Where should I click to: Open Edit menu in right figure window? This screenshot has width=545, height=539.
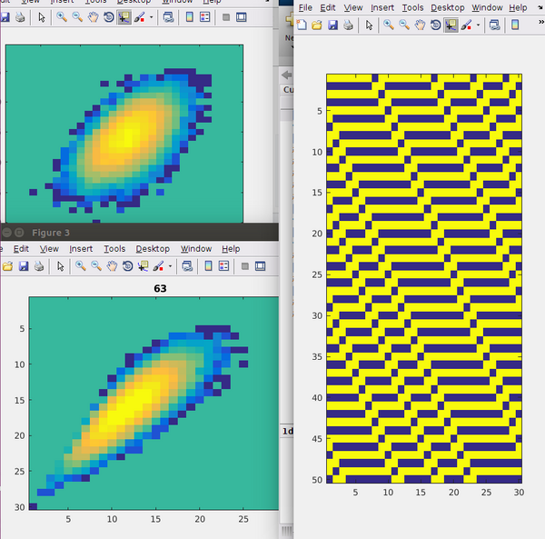pyautogui.click(x=328, y=7)
